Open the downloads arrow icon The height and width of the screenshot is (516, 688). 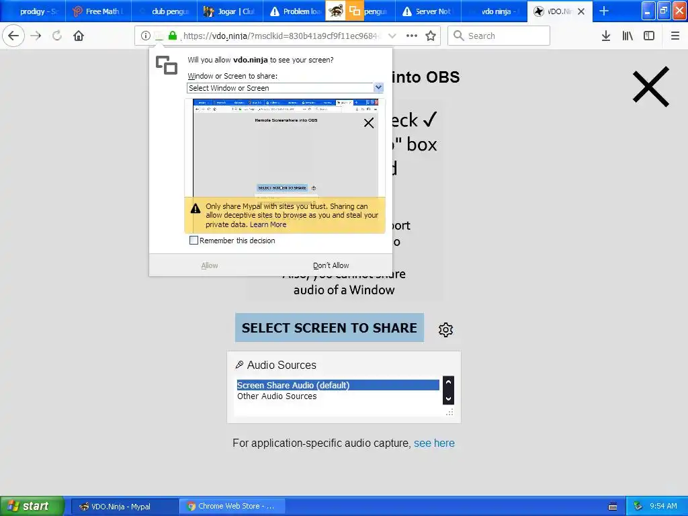click(606, 36)
